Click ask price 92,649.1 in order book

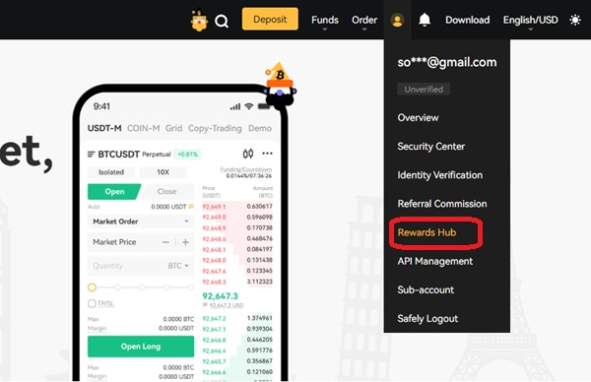click(x=214, y=207)
